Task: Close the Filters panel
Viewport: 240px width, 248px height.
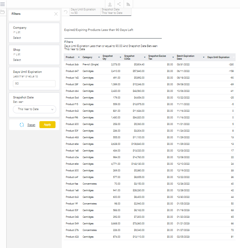Action: coord(56,14)
